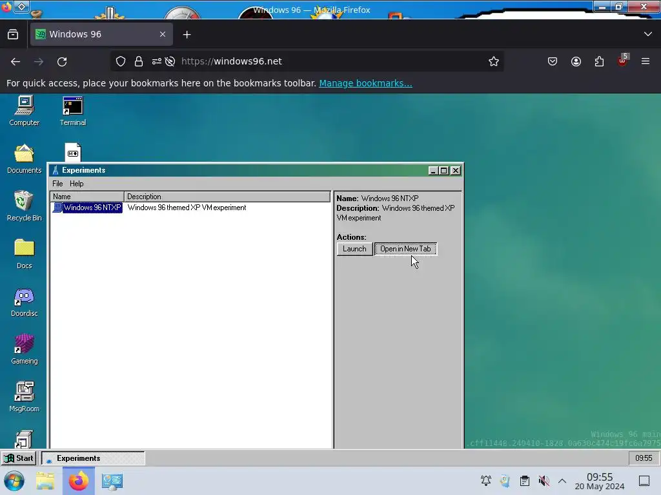Open the Recycle Bin icon
The height and width of the screenshot is (495, 661).
point(25,206)
